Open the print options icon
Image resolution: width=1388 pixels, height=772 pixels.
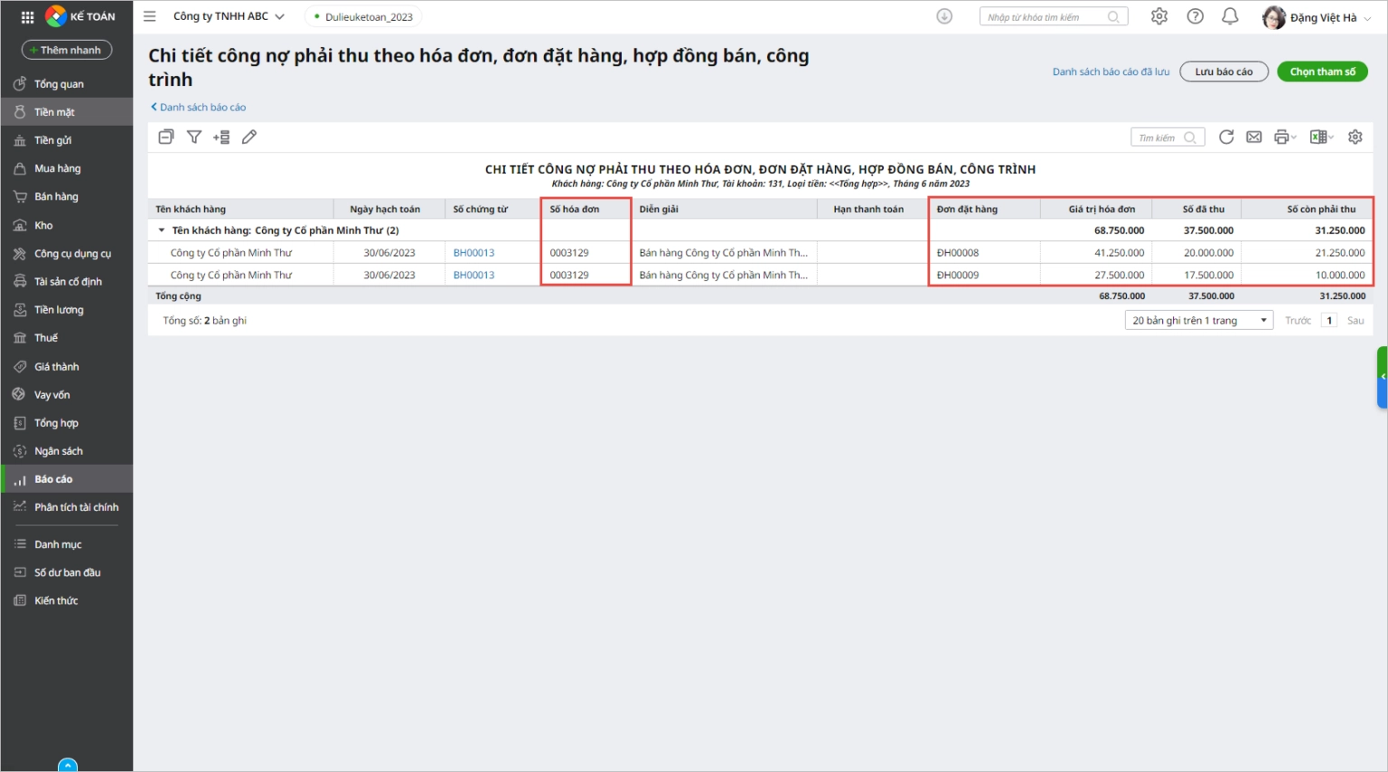pyautogui.click(x=1284, y=137)
